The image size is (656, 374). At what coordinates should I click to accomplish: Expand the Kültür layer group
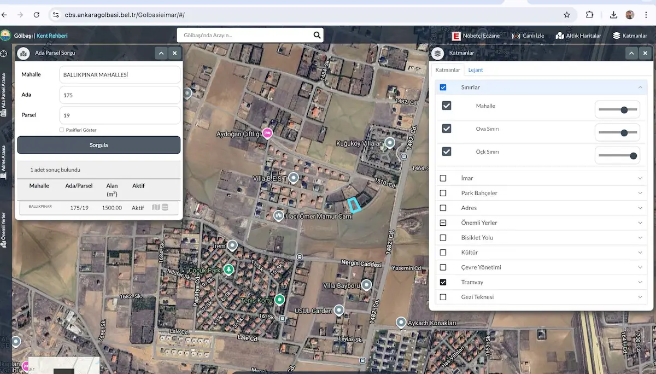[640, 253]
